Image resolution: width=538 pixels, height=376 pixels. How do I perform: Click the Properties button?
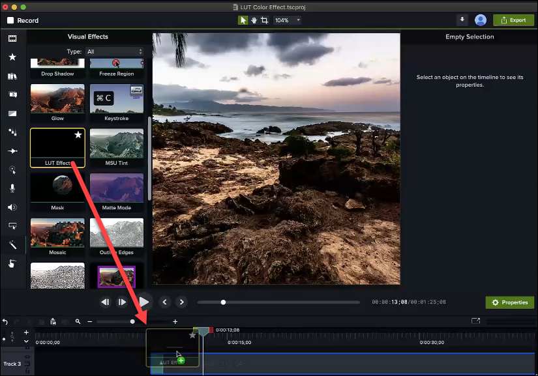509,302
